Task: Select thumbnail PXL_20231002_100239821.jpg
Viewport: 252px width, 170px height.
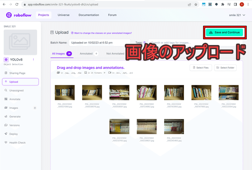Action: click(x=147, y=127)
